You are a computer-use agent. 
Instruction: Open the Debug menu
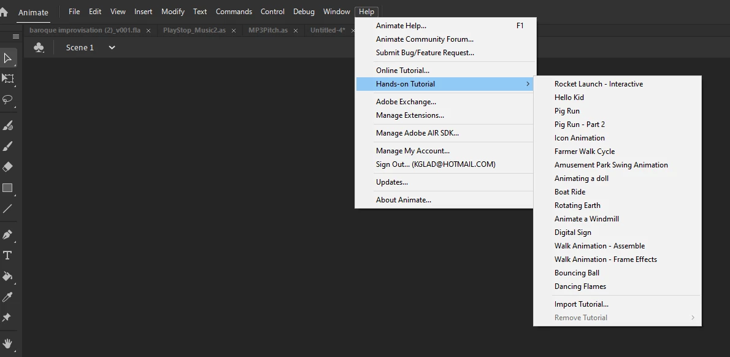(304, 12)
